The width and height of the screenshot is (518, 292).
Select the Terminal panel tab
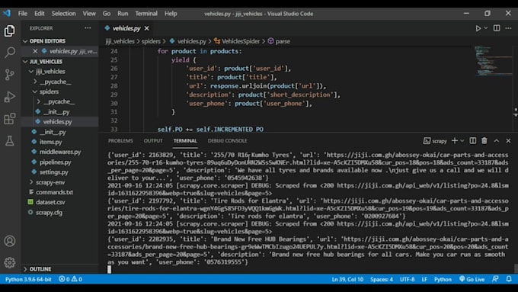point(185,140)
